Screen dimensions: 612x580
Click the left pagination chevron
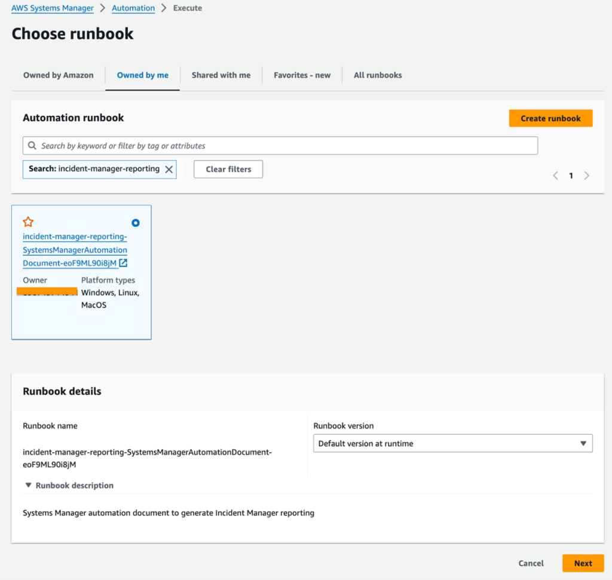pyautogui.click(x=555, y=175)
